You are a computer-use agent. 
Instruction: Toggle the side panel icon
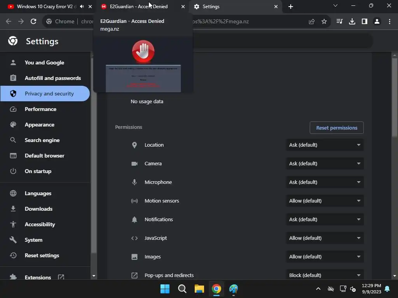(x=365, y=22)
